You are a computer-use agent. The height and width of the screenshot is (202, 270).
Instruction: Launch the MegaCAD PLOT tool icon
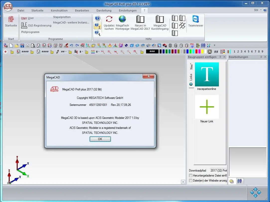[x=83, y=45]
